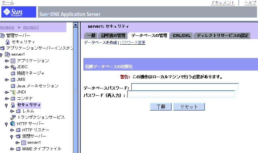258x153 pixels.
Task: Click the icon of server1 under 仮想サーバー
Action: [24, 143]
